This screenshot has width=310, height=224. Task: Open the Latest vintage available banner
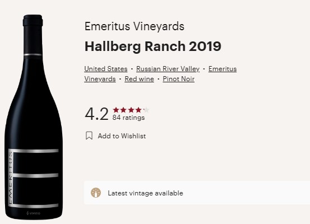coord(197,193)
